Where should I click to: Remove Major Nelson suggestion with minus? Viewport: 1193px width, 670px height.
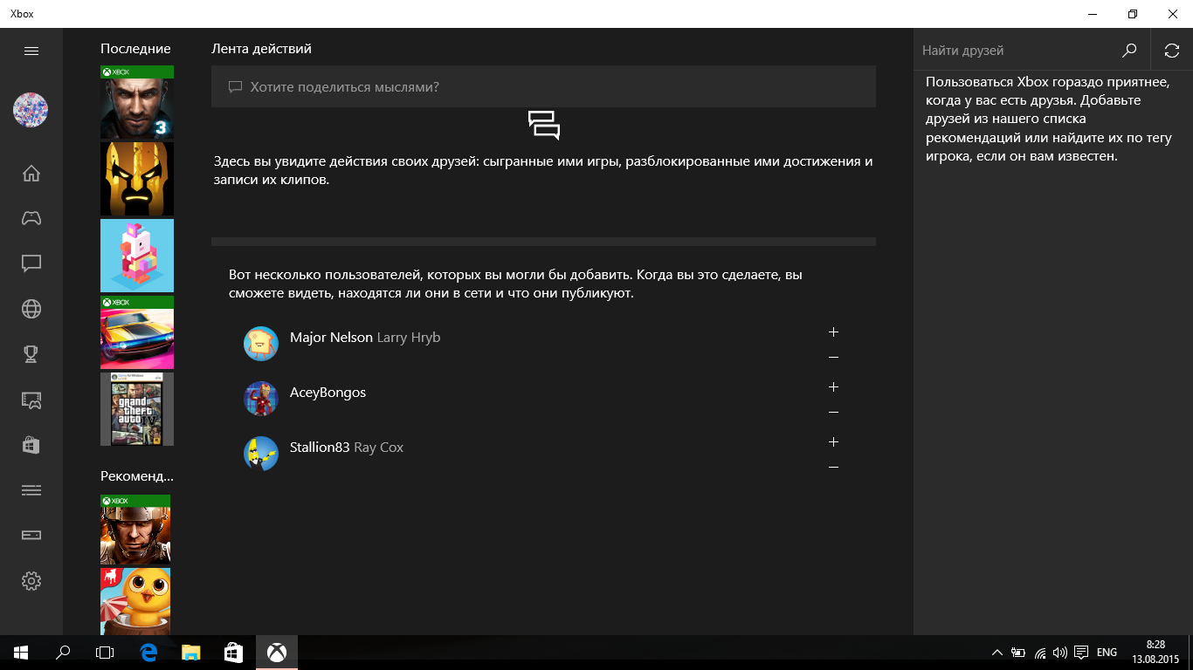coord(833,358)
